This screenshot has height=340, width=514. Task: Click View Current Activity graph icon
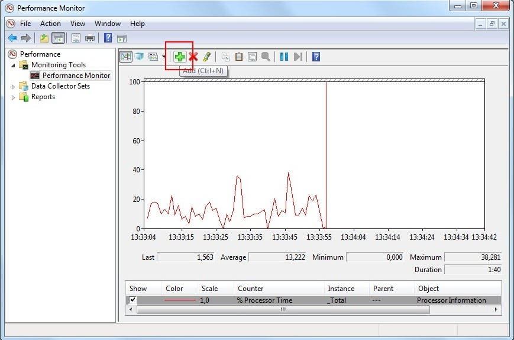[126, 57]
